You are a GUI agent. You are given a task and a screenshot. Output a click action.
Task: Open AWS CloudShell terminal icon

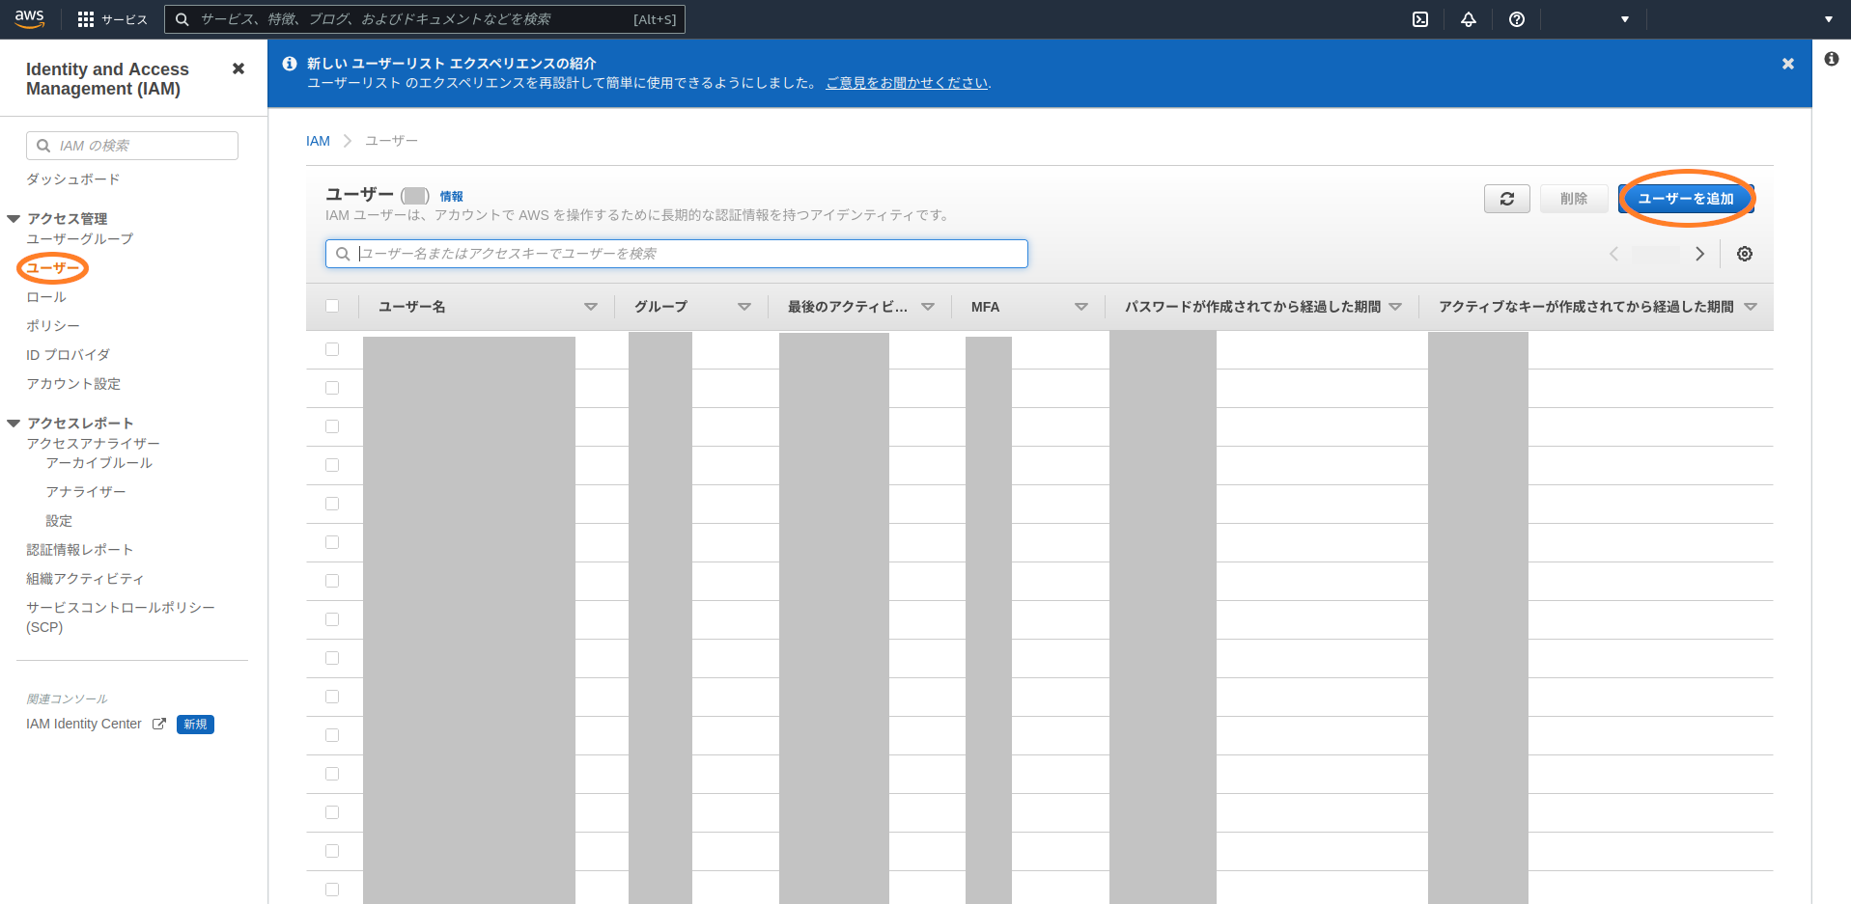point(1420,19)
